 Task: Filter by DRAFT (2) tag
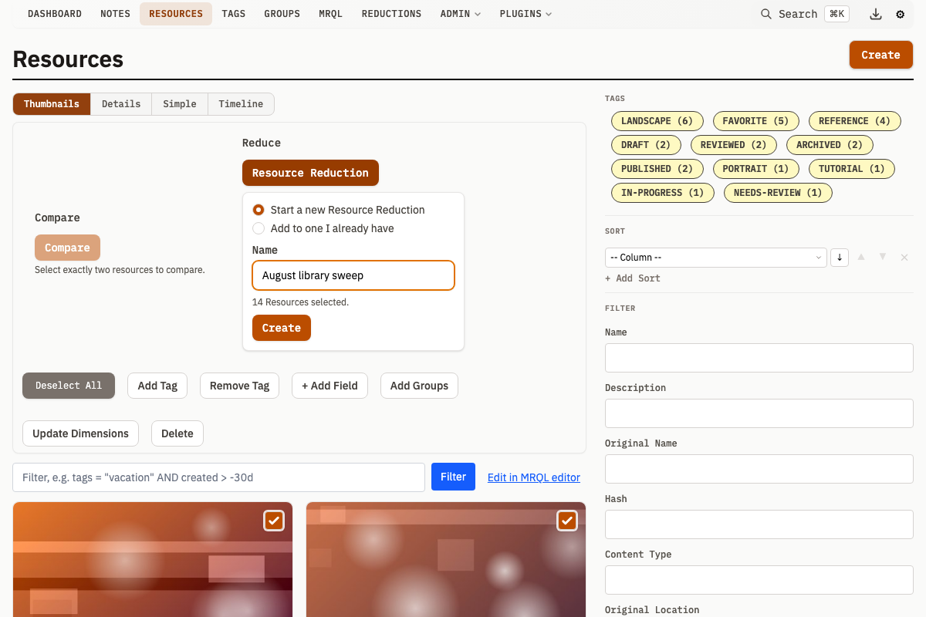tap(646, 145)
